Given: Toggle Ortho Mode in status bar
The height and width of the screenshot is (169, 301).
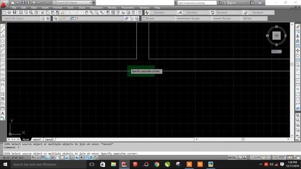Looking at the screenshot, I should (x=48, y=158).
